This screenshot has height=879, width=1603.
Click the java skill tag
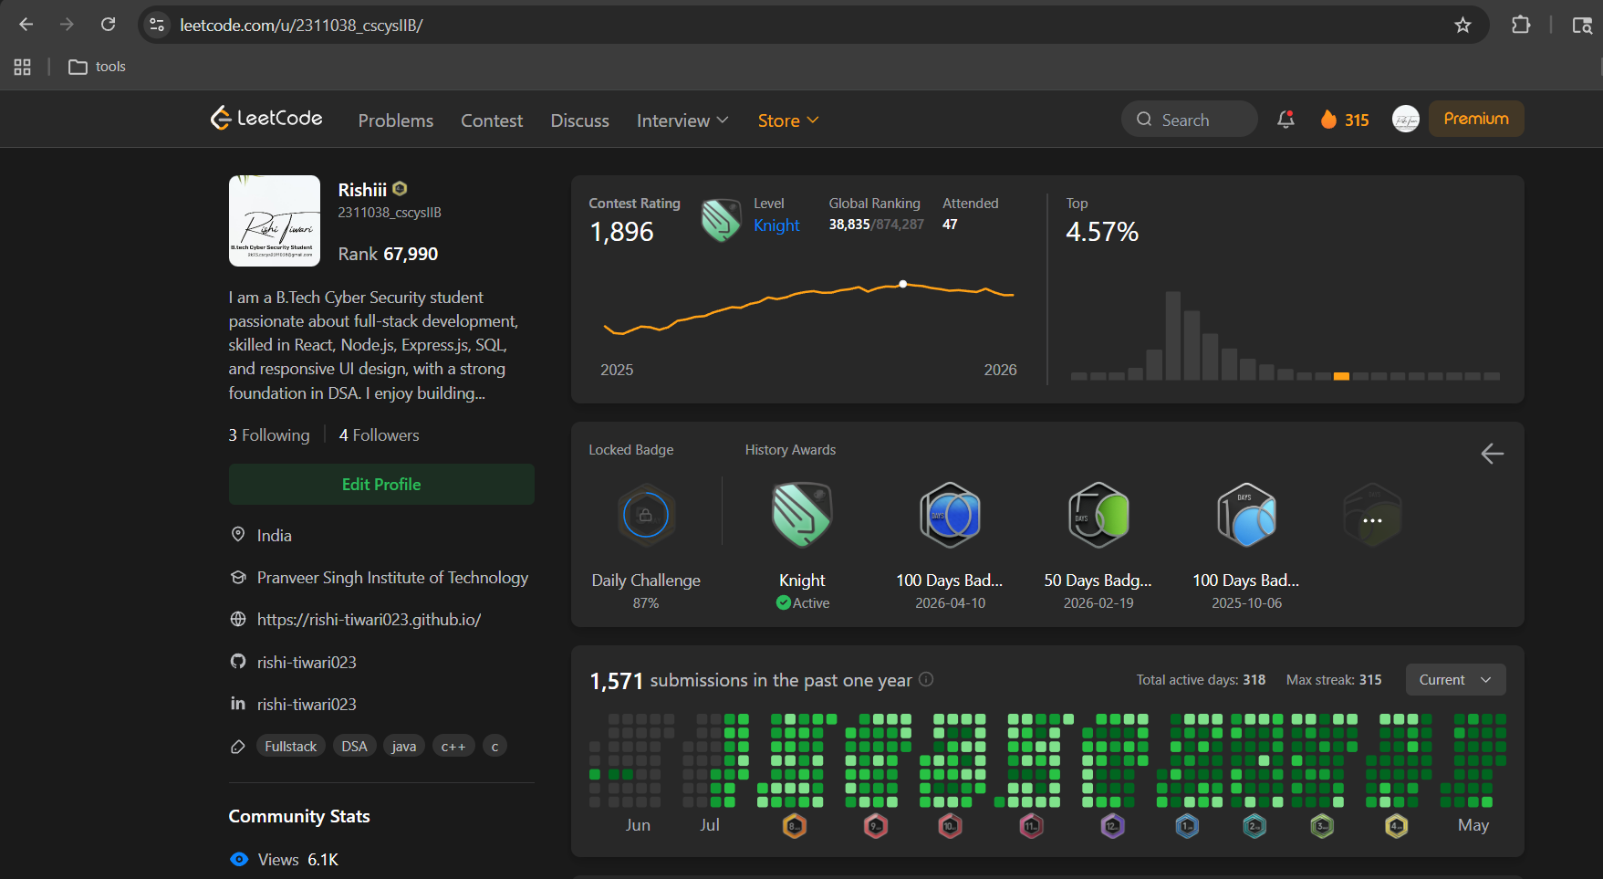coord(404,747)
